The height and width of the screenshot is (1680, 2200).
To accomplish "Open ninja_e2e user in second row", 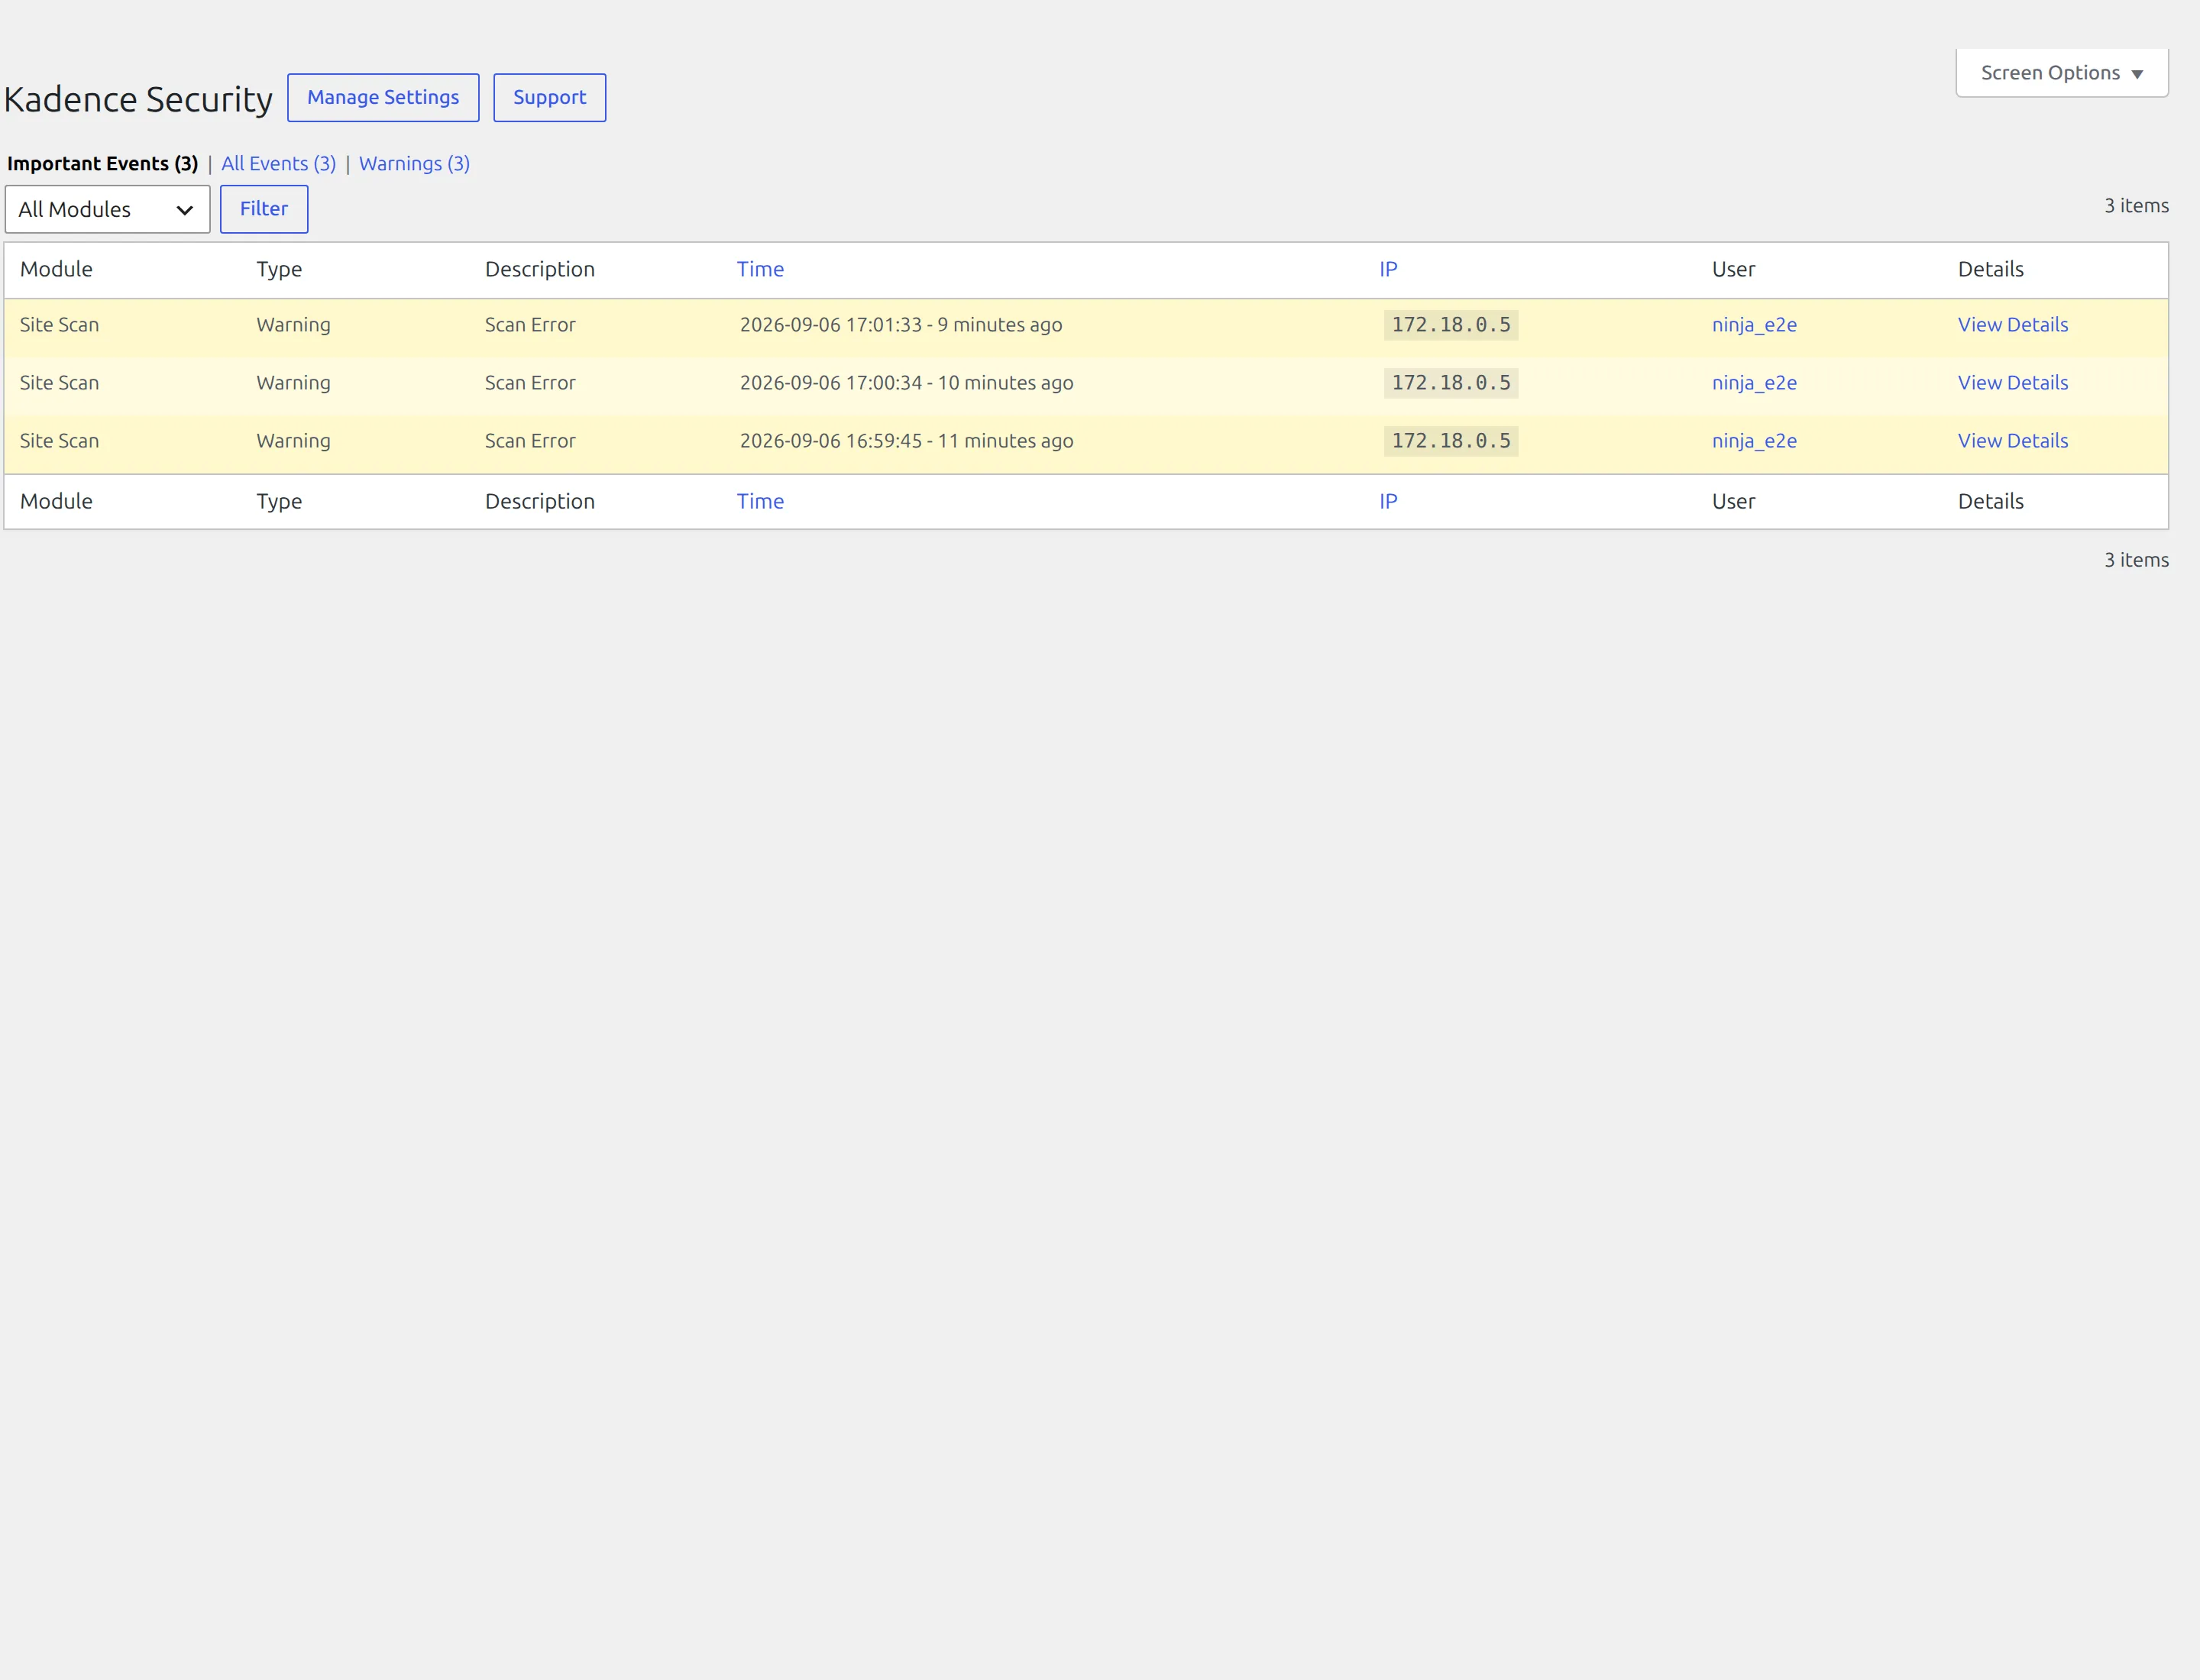I will tap(1754, 382).
